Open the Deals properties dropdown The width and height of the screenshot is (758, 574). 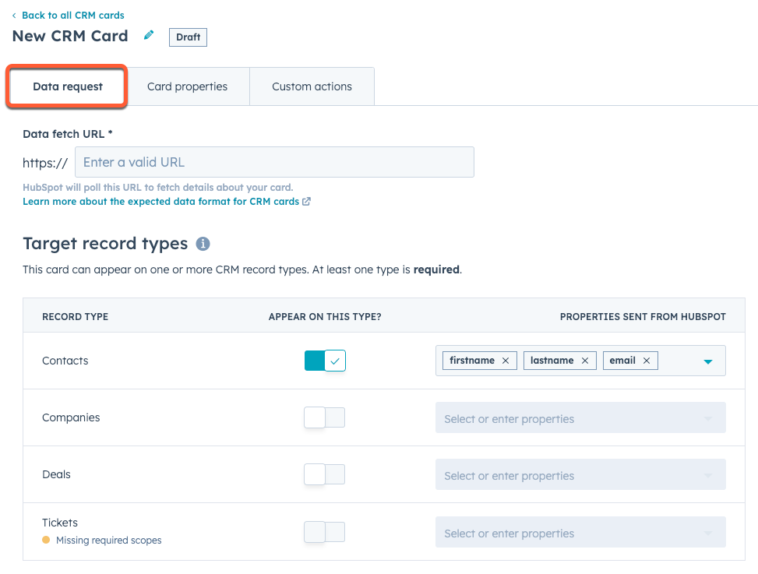[580, 475]
